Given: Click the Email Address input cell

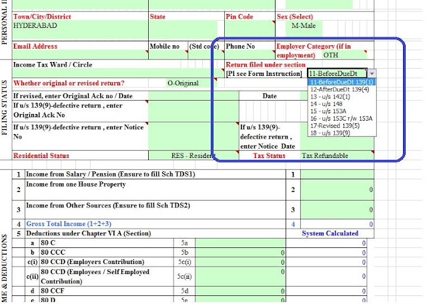Looking at the screenshot, I should (x=80, y=55).
